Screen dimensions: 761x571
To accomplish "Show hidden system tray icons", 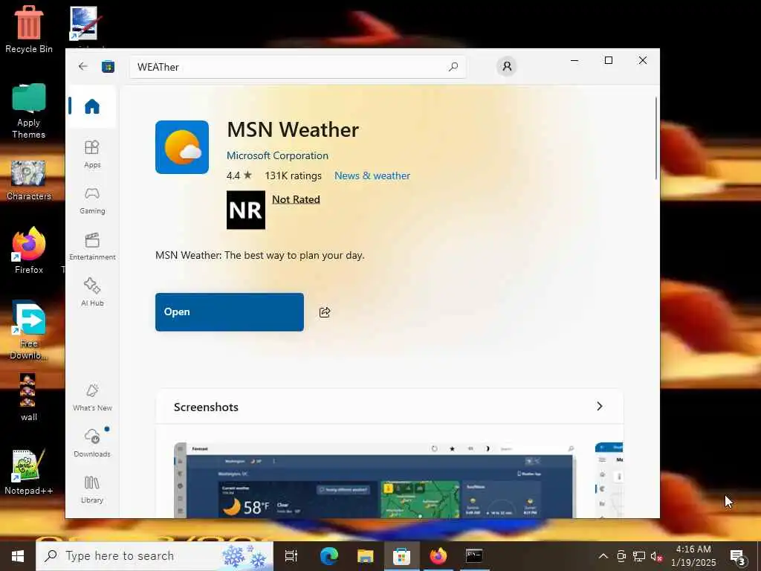I will point(603,556).
